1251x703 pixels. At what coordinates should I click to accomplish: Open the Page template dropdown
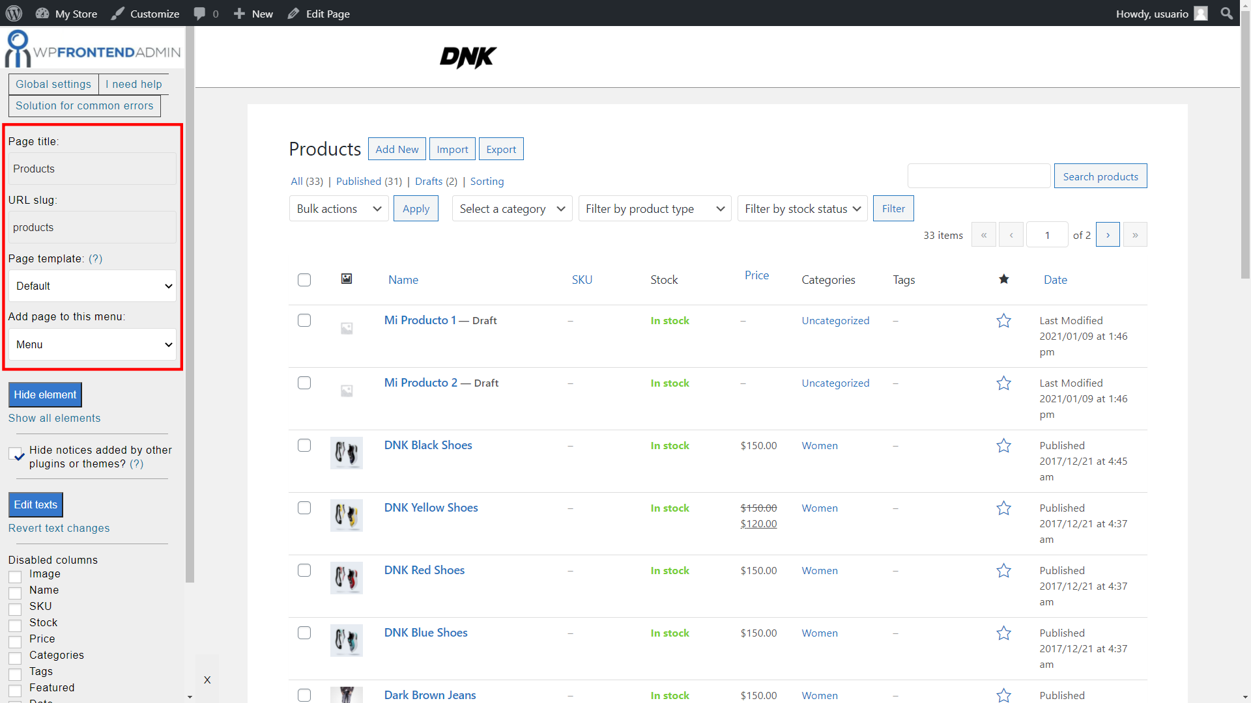pyautogui.click(x=92, y=286)
